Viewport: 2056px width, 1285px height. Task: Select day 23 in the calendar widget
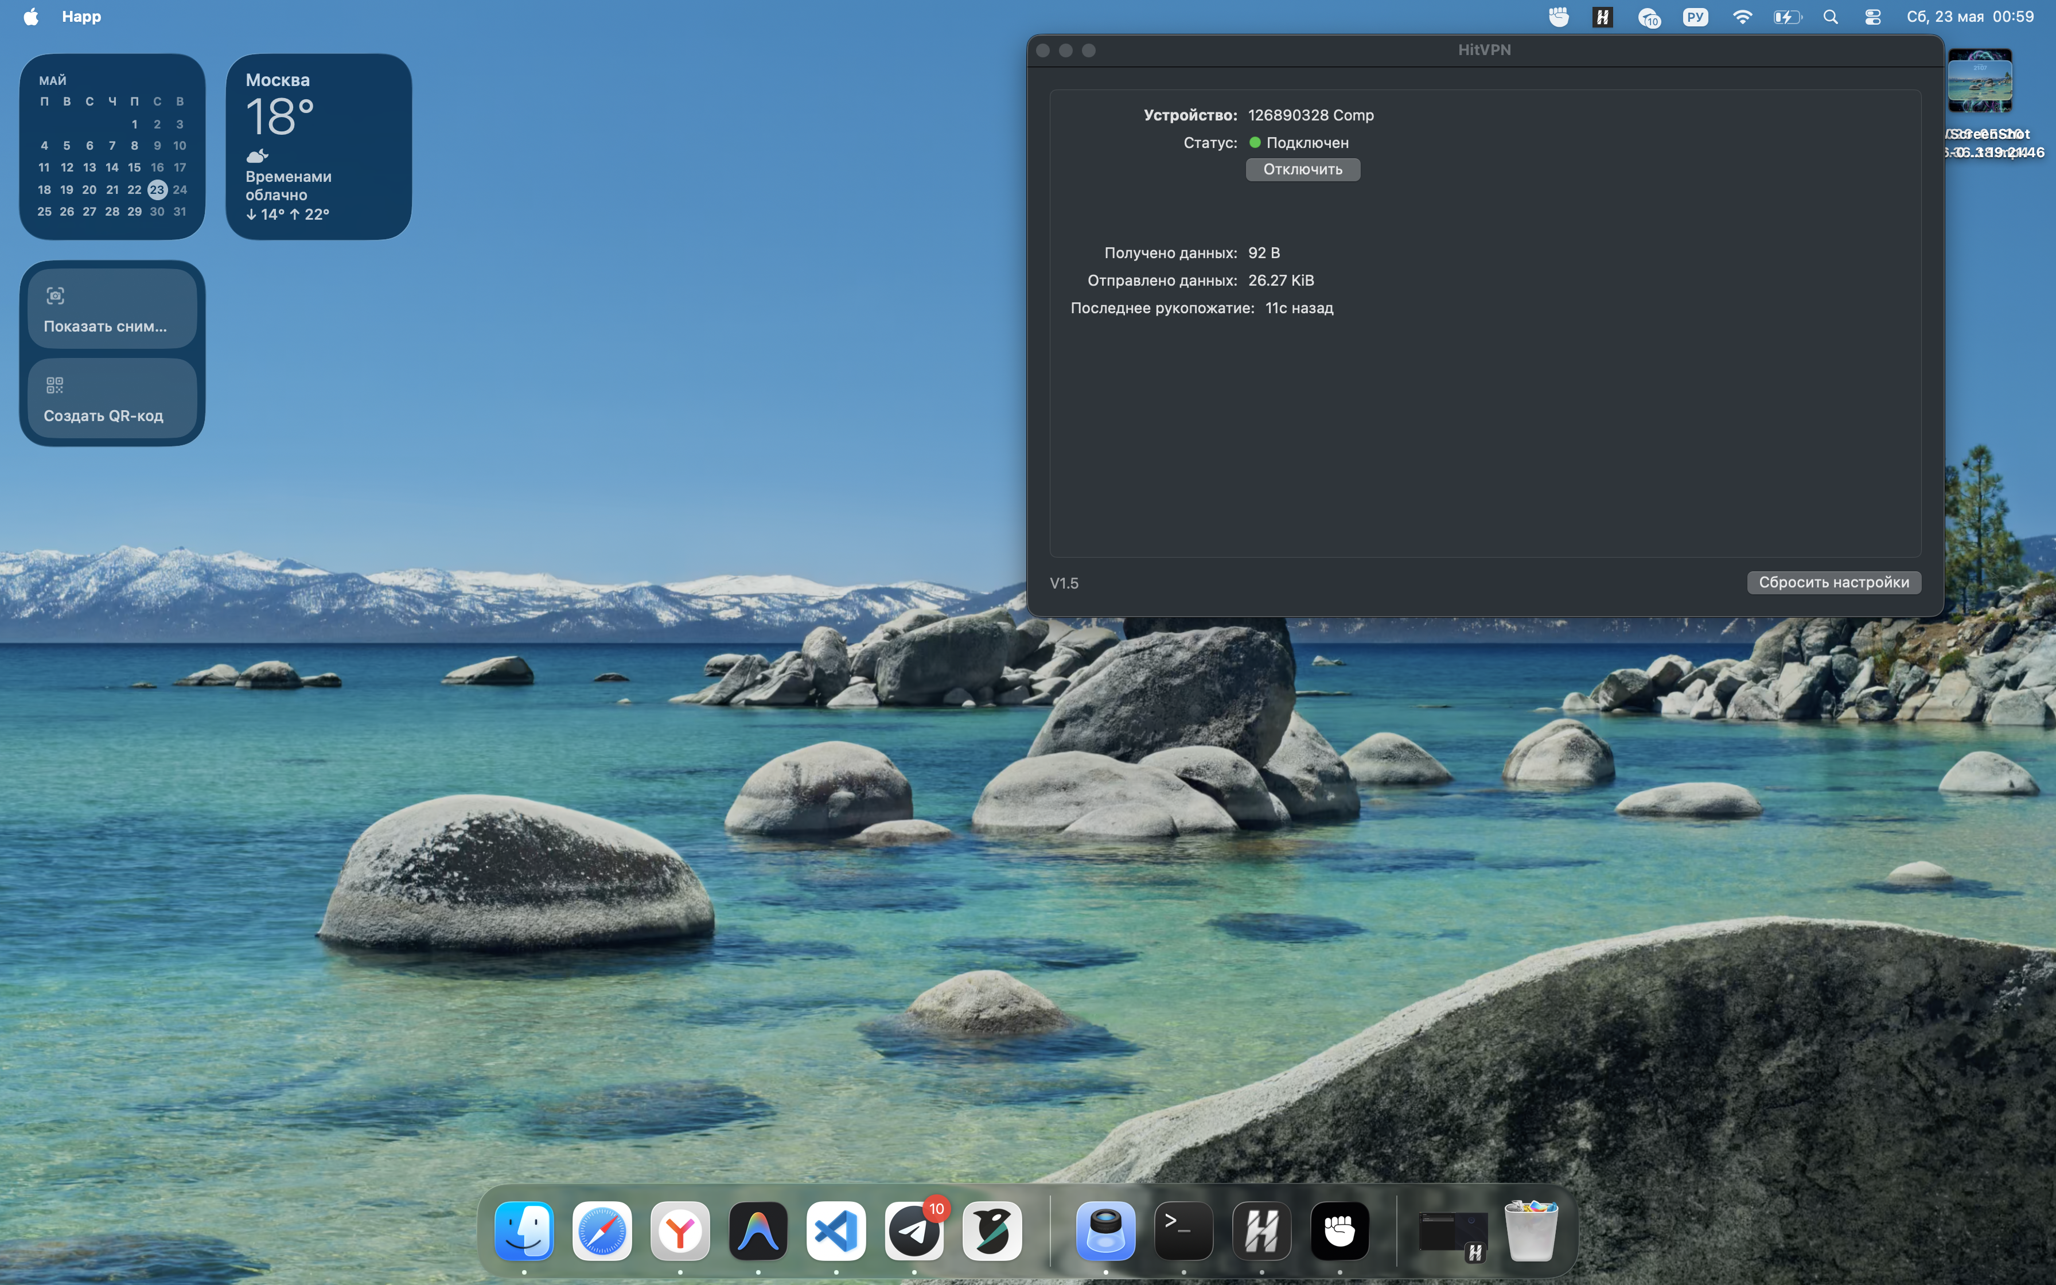(x=157, y=189)
